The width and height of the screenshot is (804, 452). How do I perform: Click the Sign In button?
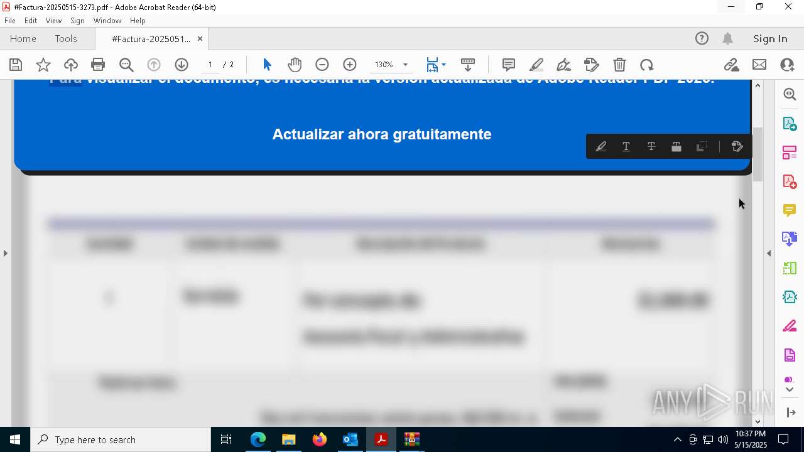tap(770, 39)
